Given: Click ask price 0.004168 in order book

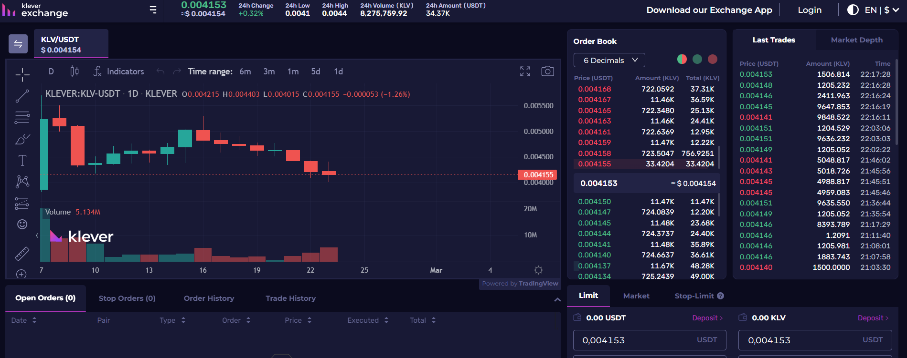Looking at the screenshot, I should [x=594, y=89].
